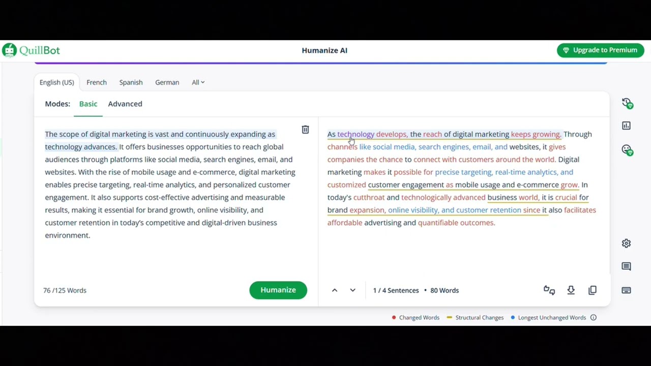Click 'keeps growing.' in the output
This screenshot has height=366, width=651.
536,134
